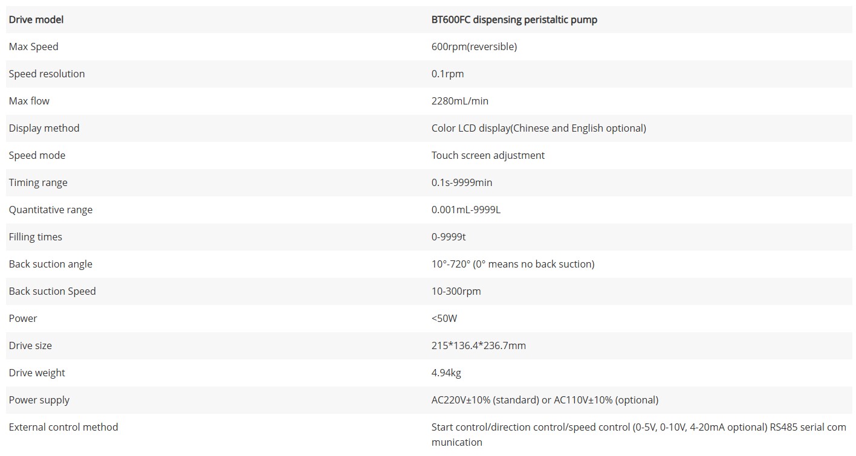
Task: Click the 'Filling times' row label
Action: point(36,237)
